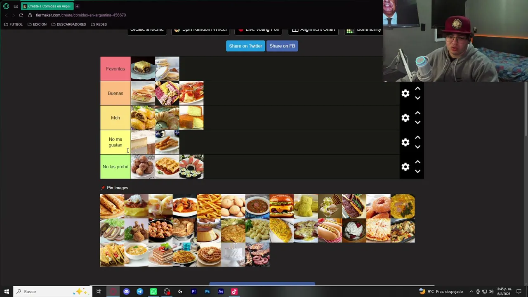The height and width of the screenshot is (297, 528).
Task: Open the volume control in system tray
Action: pyautogui.click(x=491, y=292)
